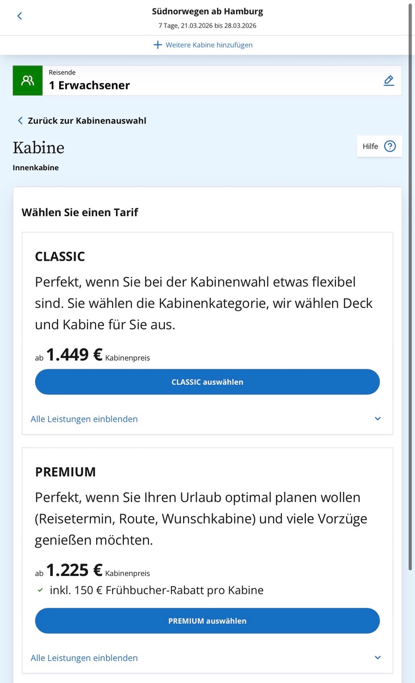Expand the PREMIUM services chevron

pyautogui.click(x=378, y=658)
